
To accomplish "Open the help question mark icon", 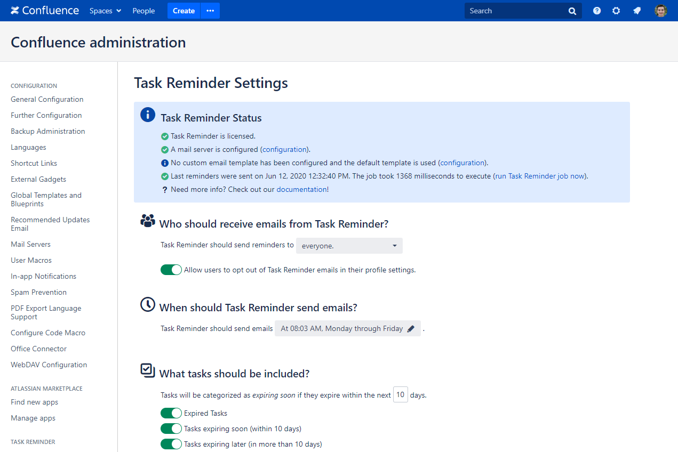I will point(597,11).
